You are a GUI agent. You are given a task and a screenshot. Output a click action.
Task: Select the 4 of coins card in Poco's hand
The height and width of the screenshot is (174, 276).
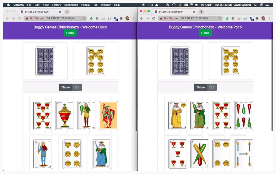tap(221, 154)
